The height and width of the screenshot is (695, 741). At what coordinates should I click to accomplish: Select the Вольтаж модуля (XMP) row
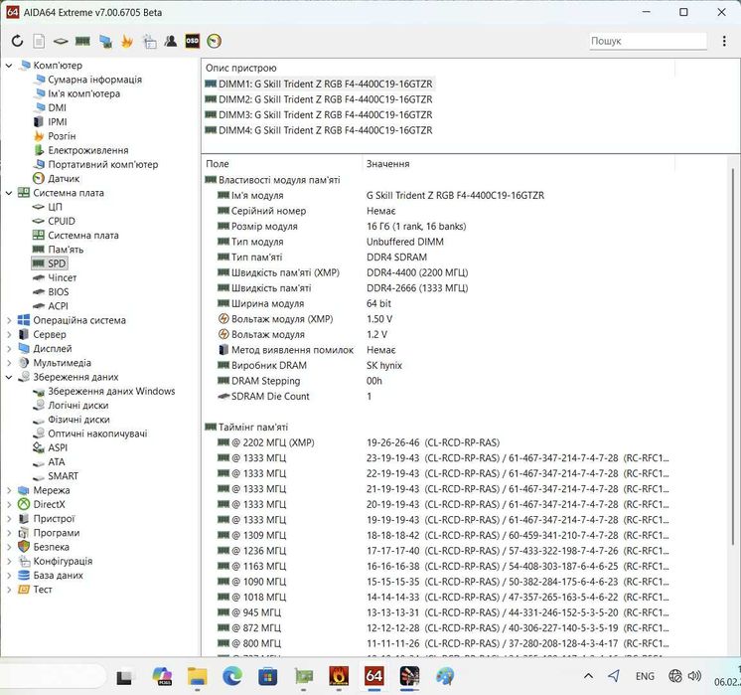pyautogui.click(x=437, y=319)
